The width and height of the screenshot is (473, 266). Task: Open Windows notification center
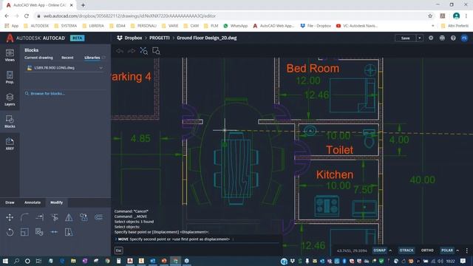(x=463, y=261)
